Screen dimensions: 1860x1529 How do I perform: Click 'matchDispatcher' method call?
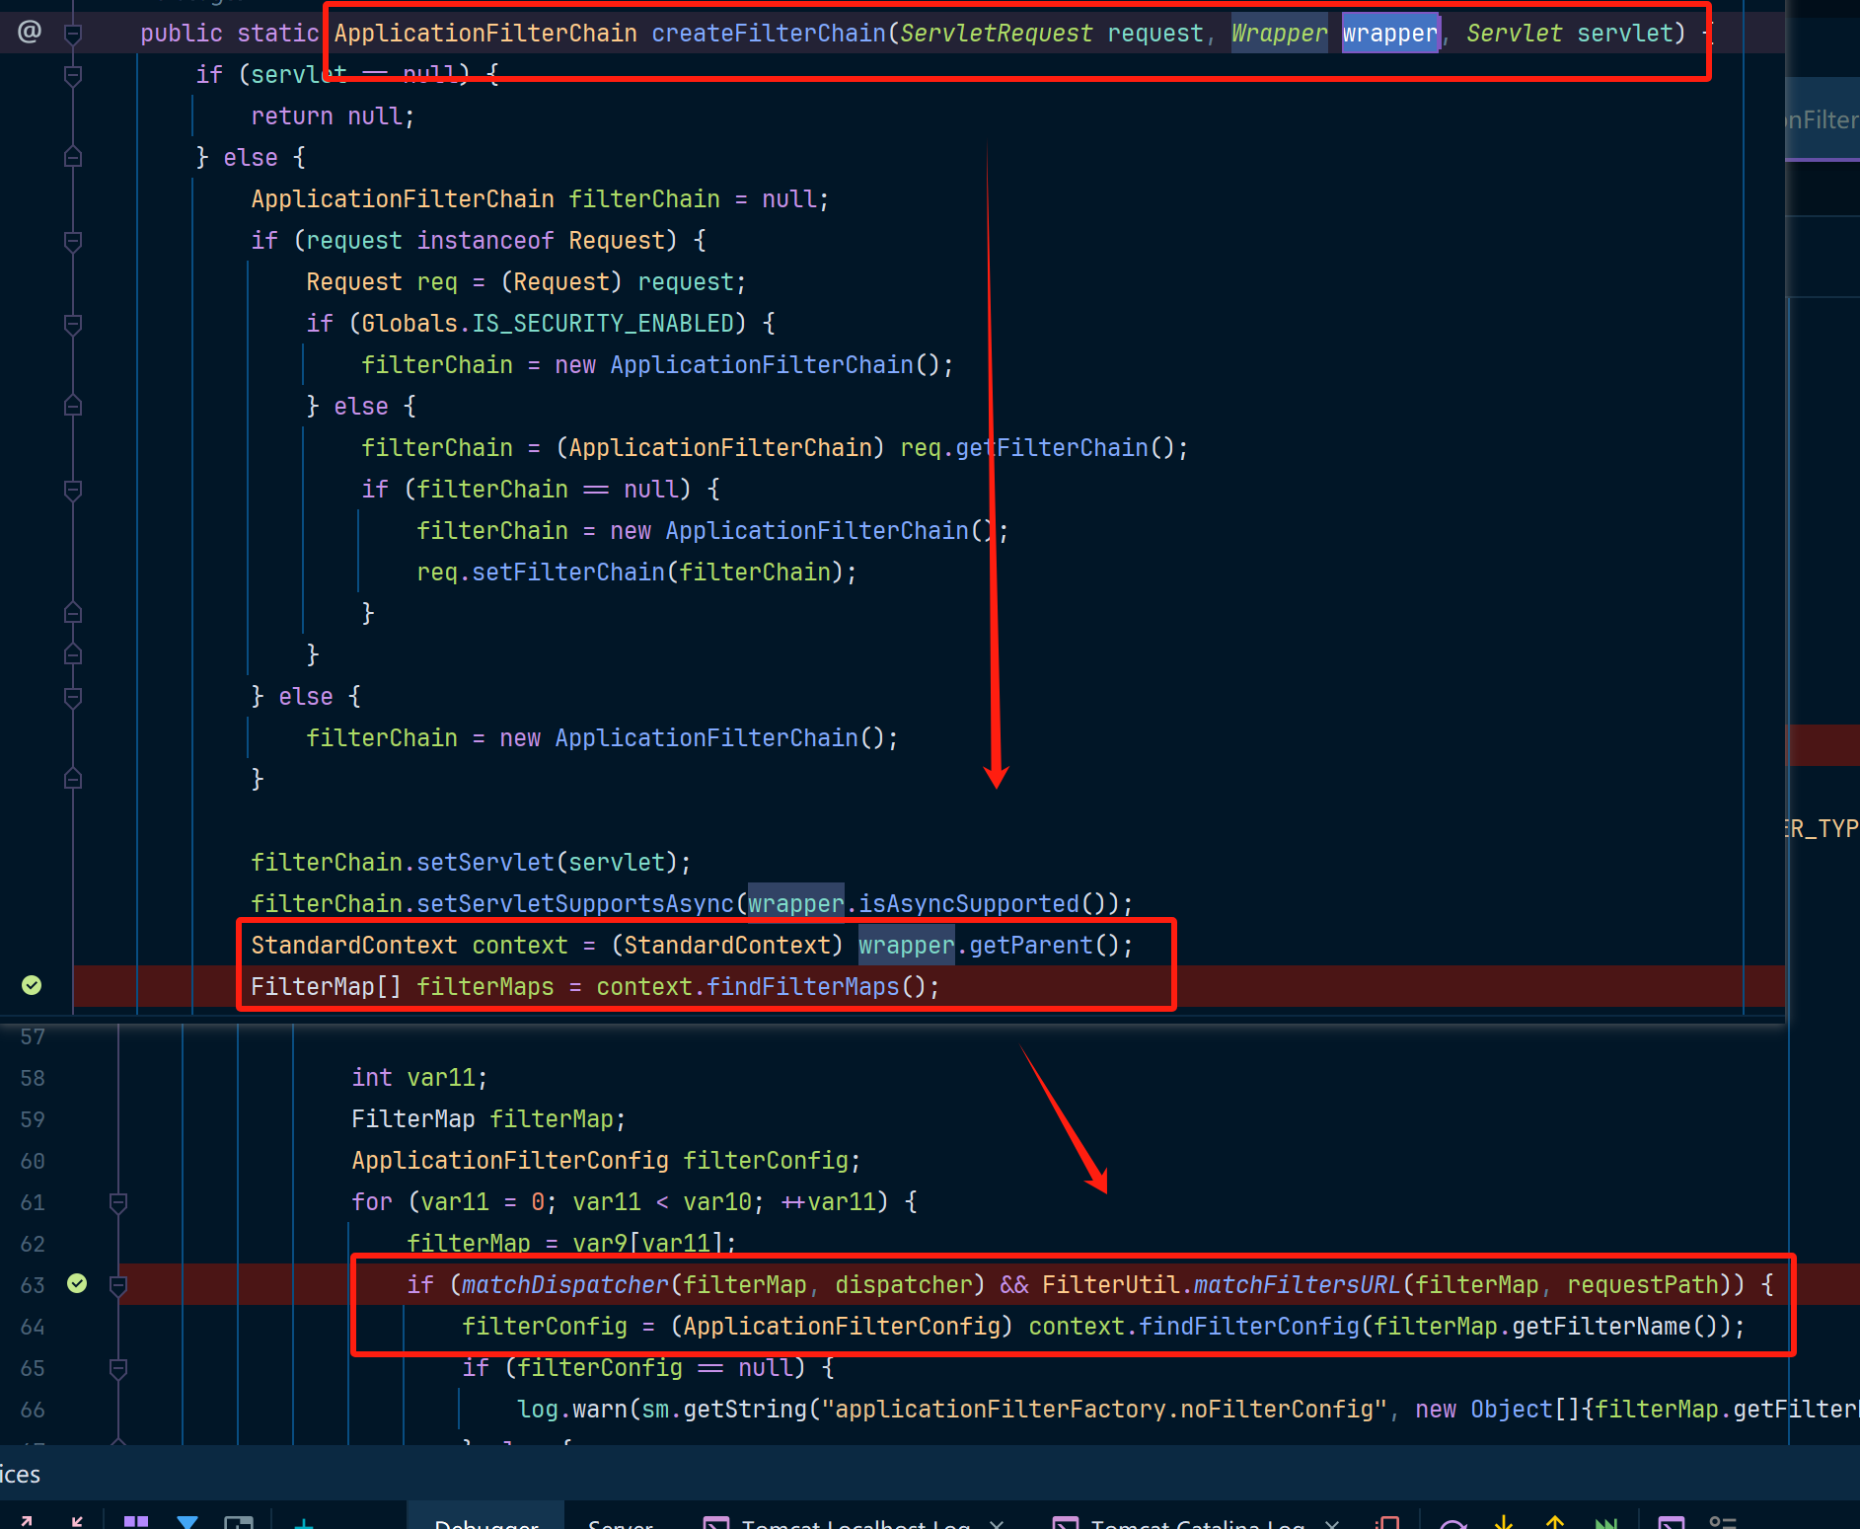pyautogui.click(x=565, y=1284)
